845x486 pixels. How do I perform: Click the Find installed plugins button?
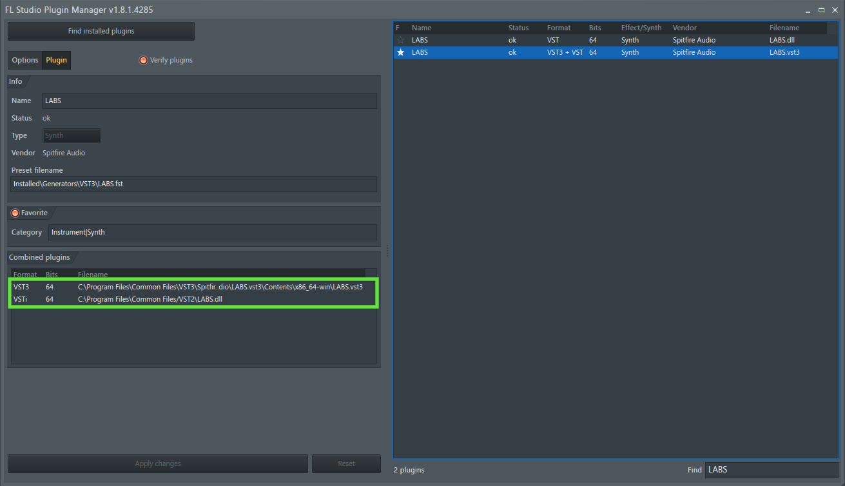click(x=101, y=31)
